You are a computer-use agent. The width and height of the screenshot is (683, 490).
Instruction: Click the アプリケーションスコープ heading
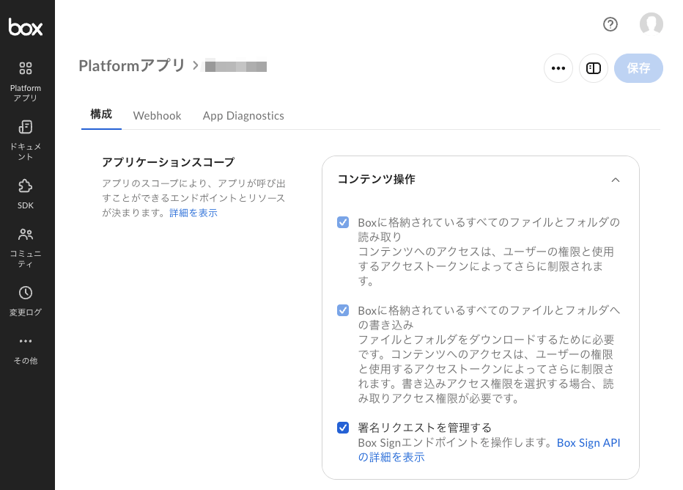pos(168,162)
